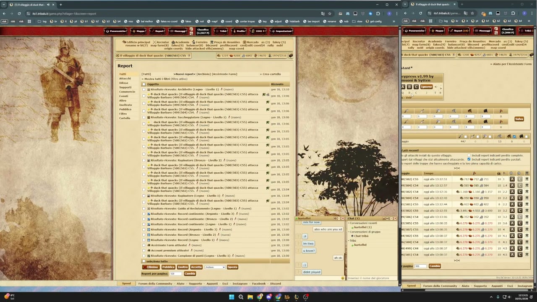Collapse the Conversazioni recenti group
Image resolution: width=537 pixels, height=302 pixels.
click(349, 223)
